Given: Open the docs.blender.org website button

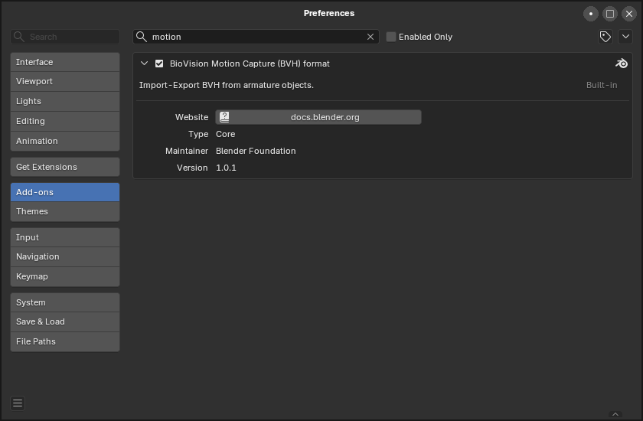Looking at the screenshot, I should point(318,117).
